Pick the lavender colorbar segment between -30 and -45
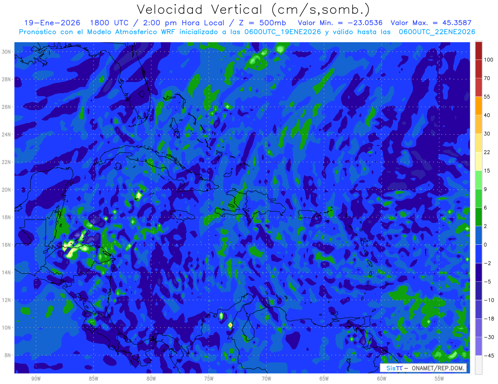498x384 pixels. point(478,346)
